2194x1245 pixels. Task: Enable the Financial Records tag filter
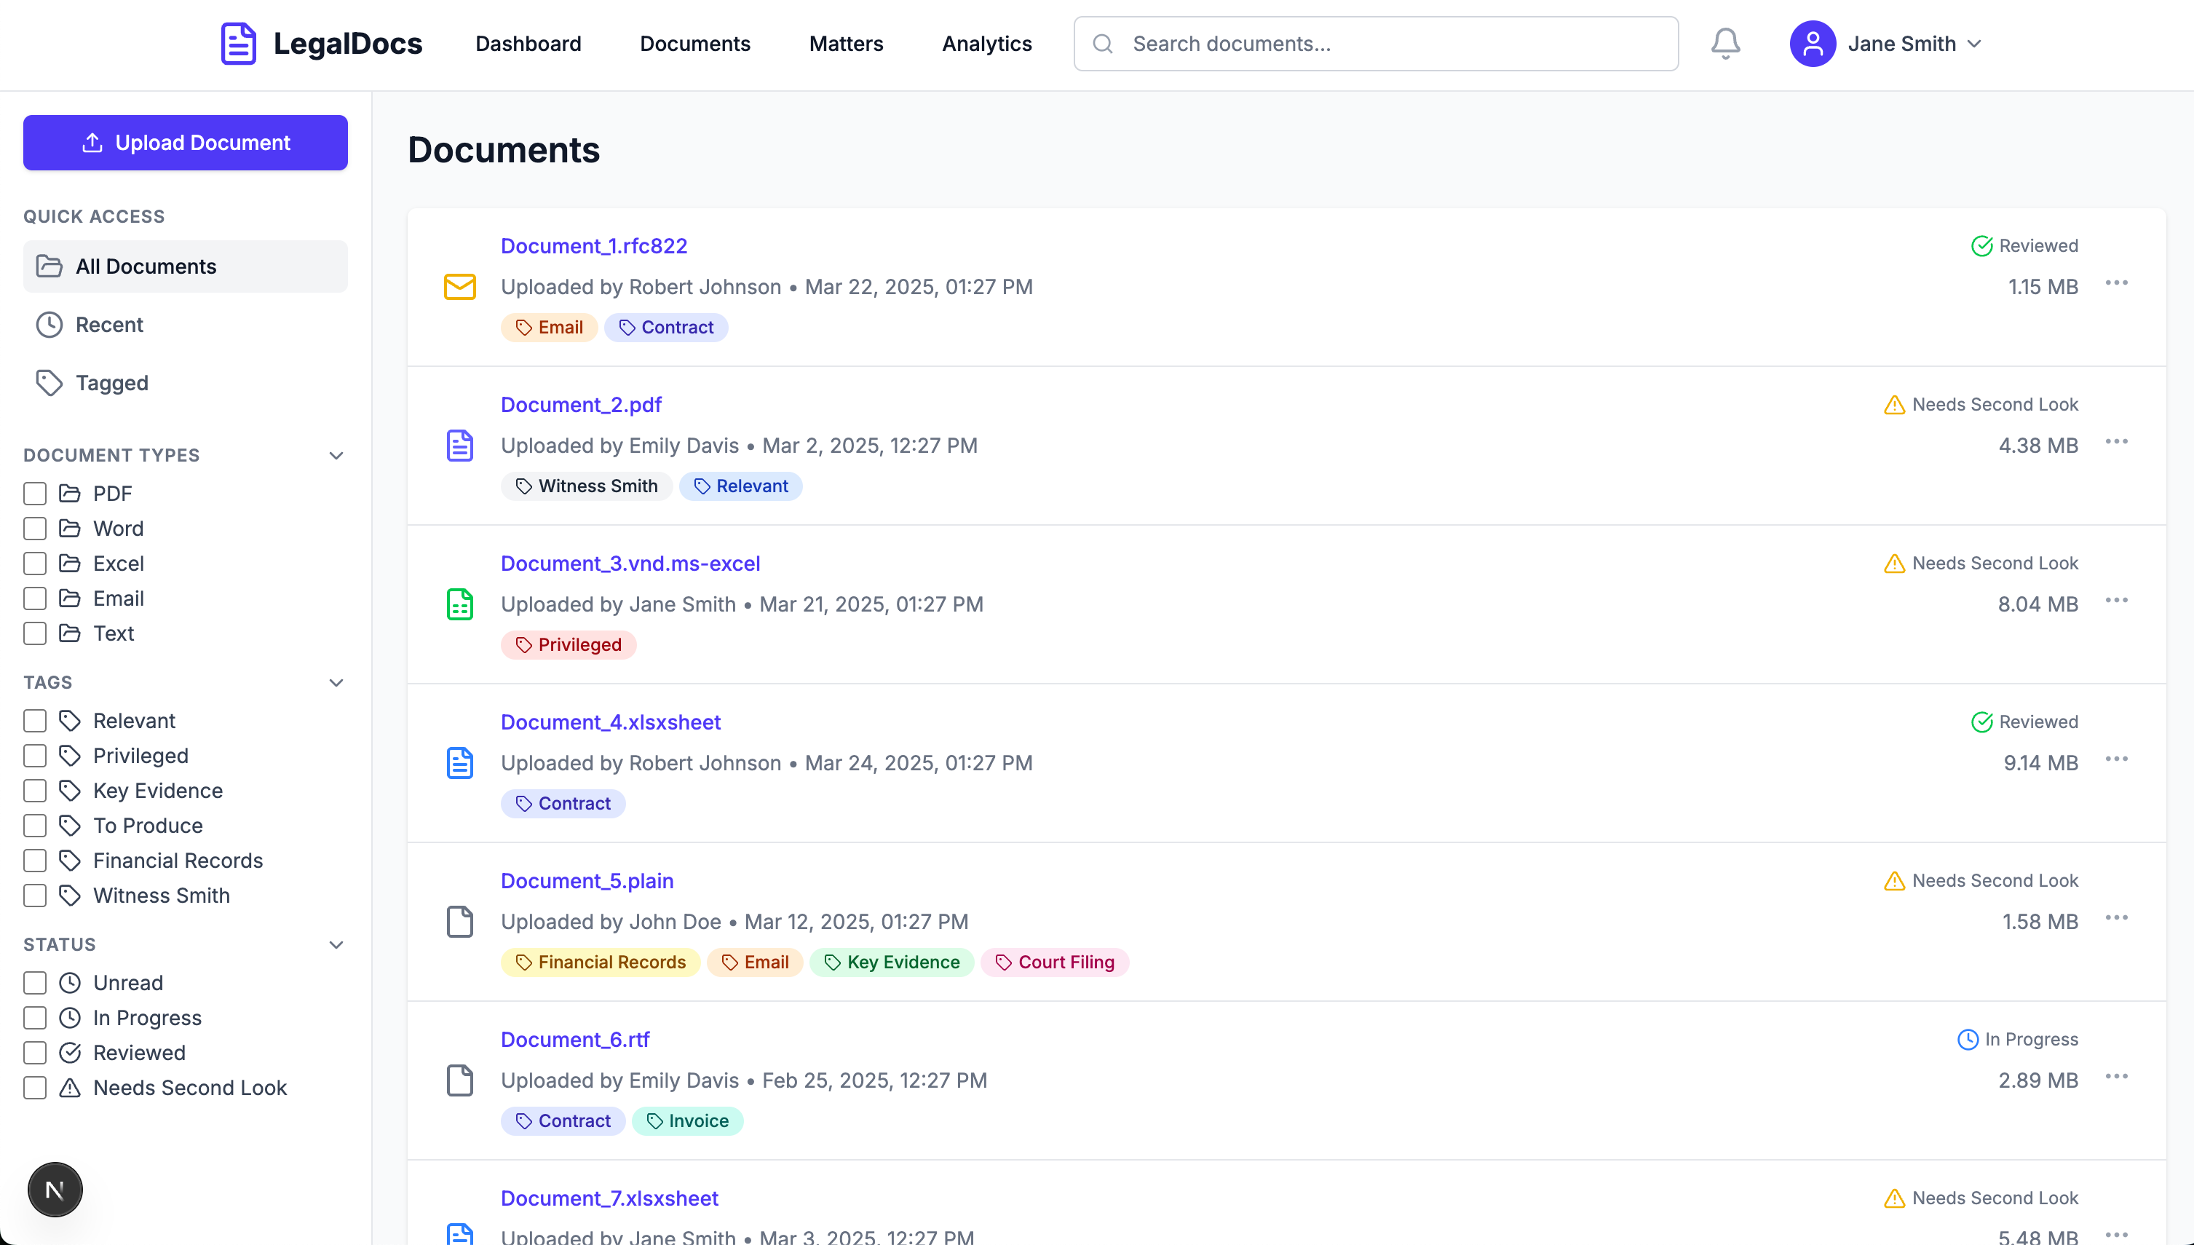[35, 861]
